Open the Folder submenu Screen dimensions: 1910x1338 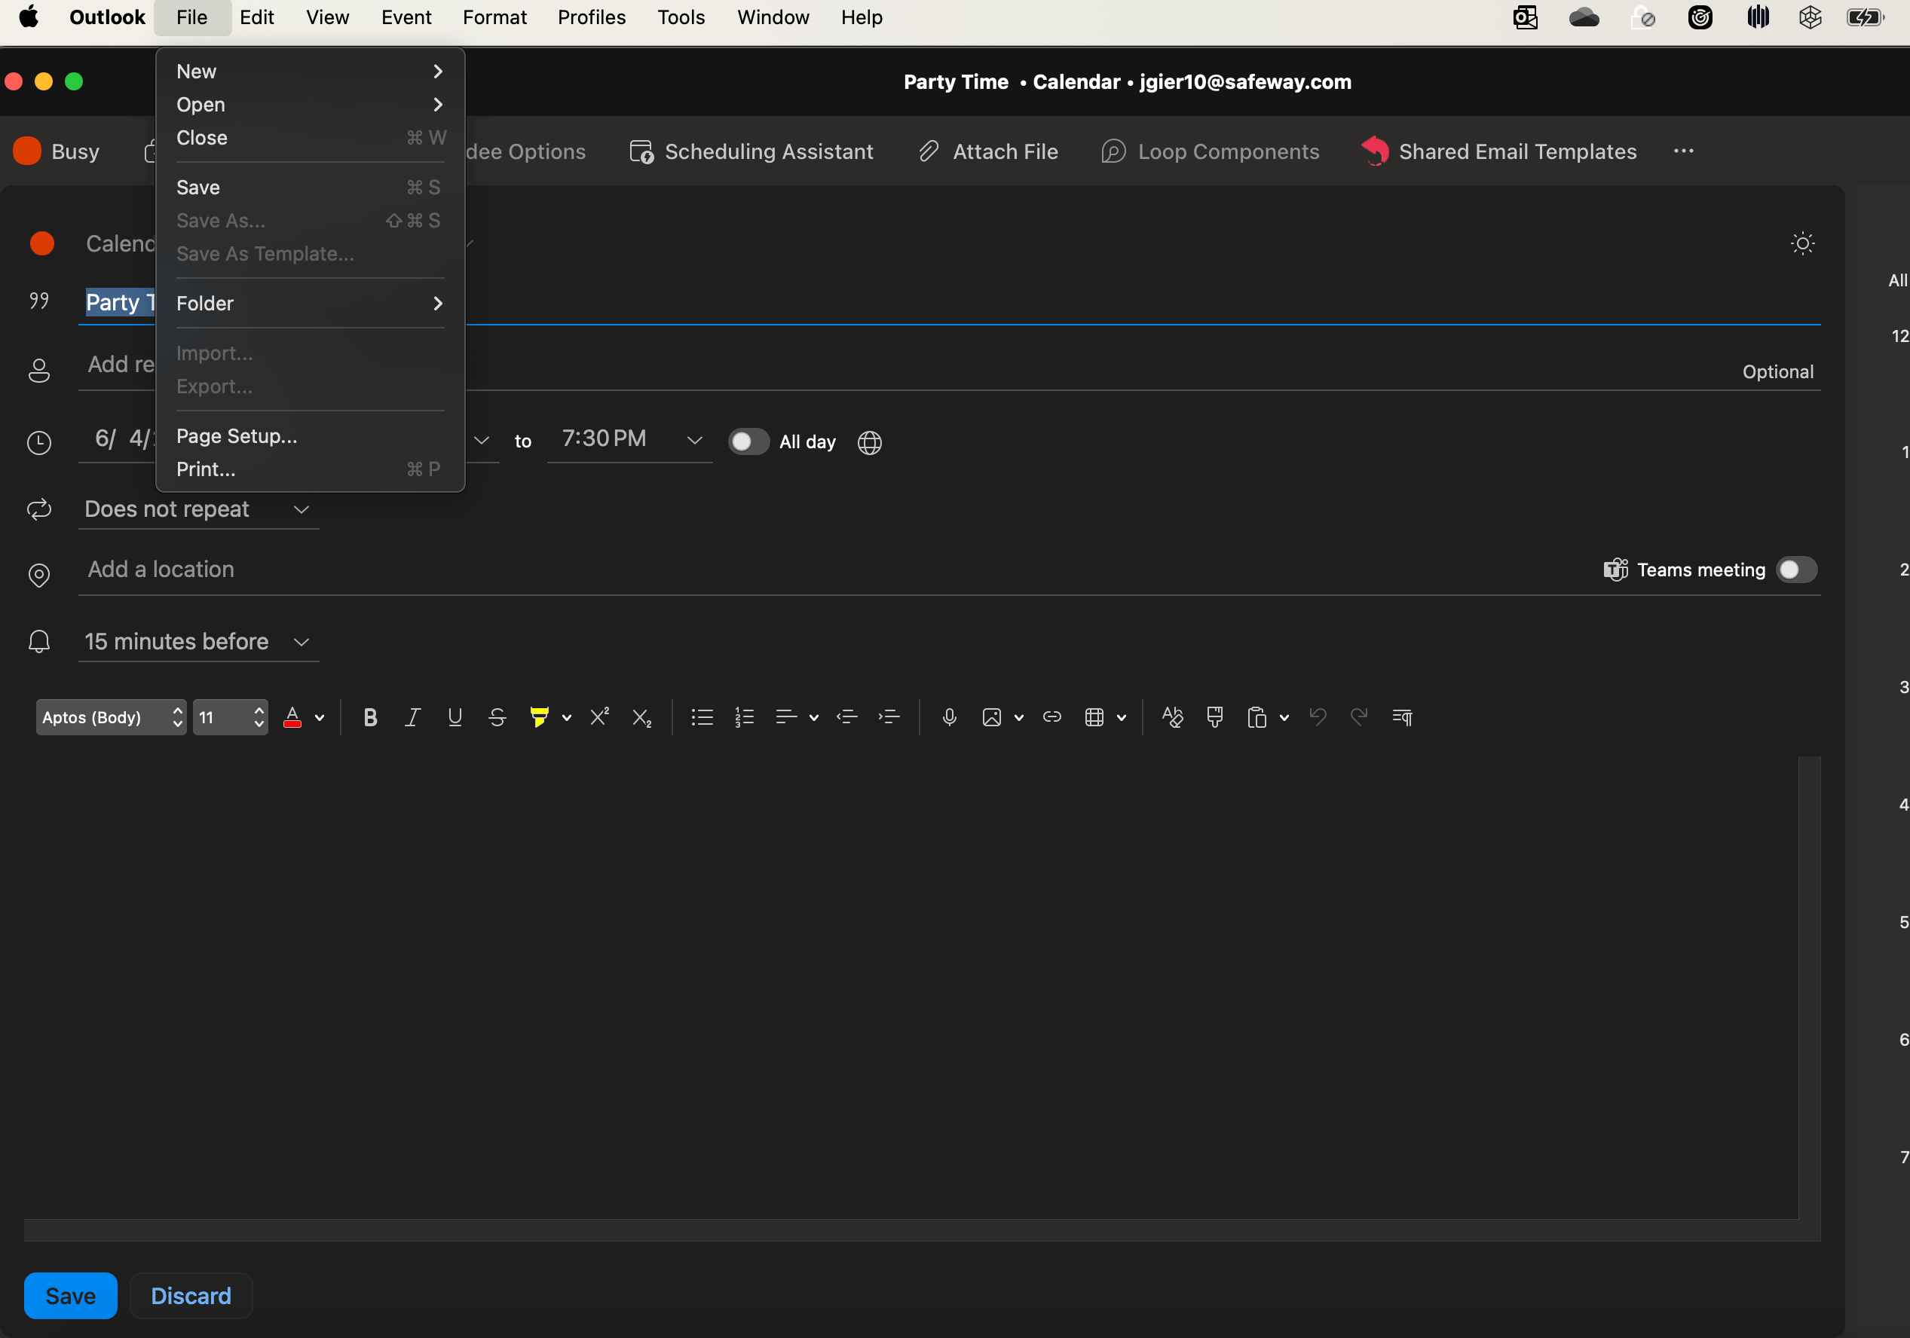point(310,304)
